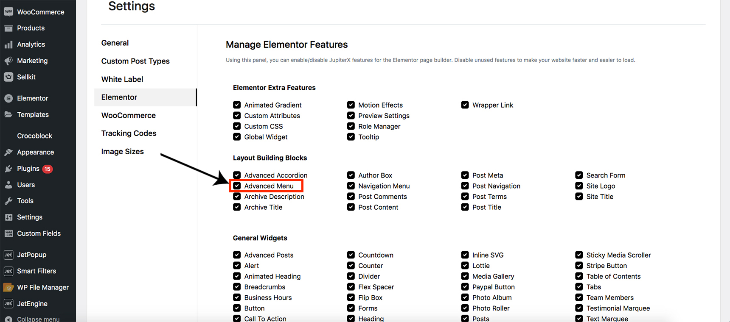
Task: Uncheck the Animated Gradient checkbox
Action: click(237, 105)
